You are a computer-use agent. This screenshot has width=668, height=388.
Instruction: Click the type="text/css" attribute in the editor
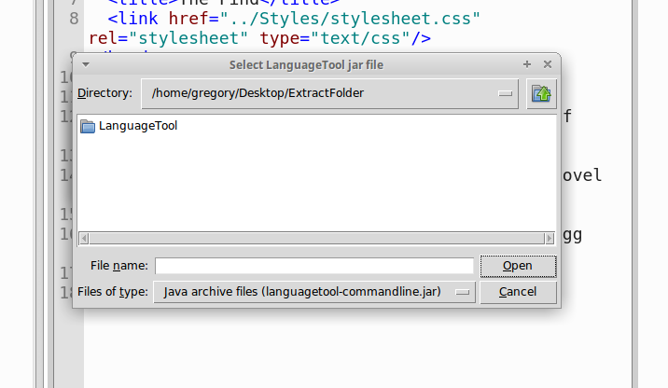click(x=335, y=38)
